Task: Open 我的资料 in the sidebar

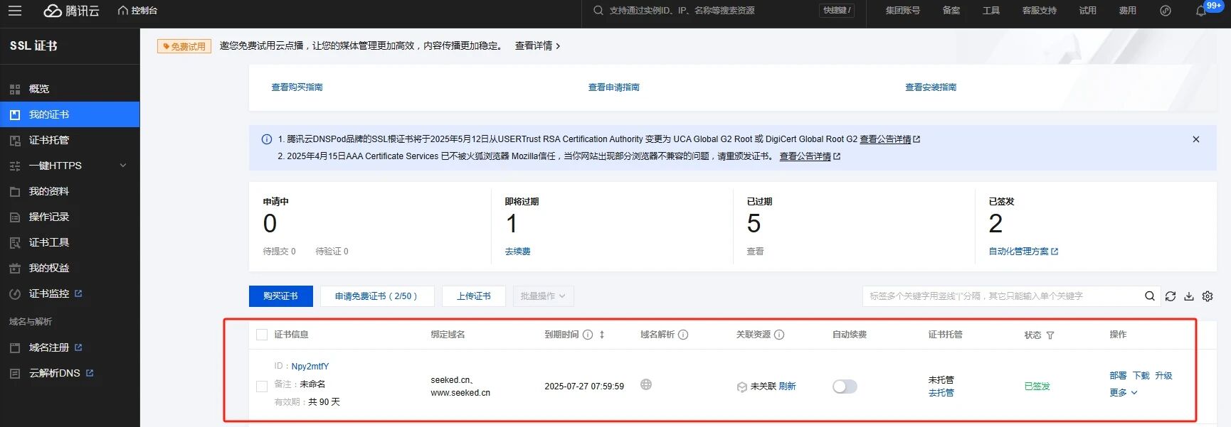Action: 70,191
